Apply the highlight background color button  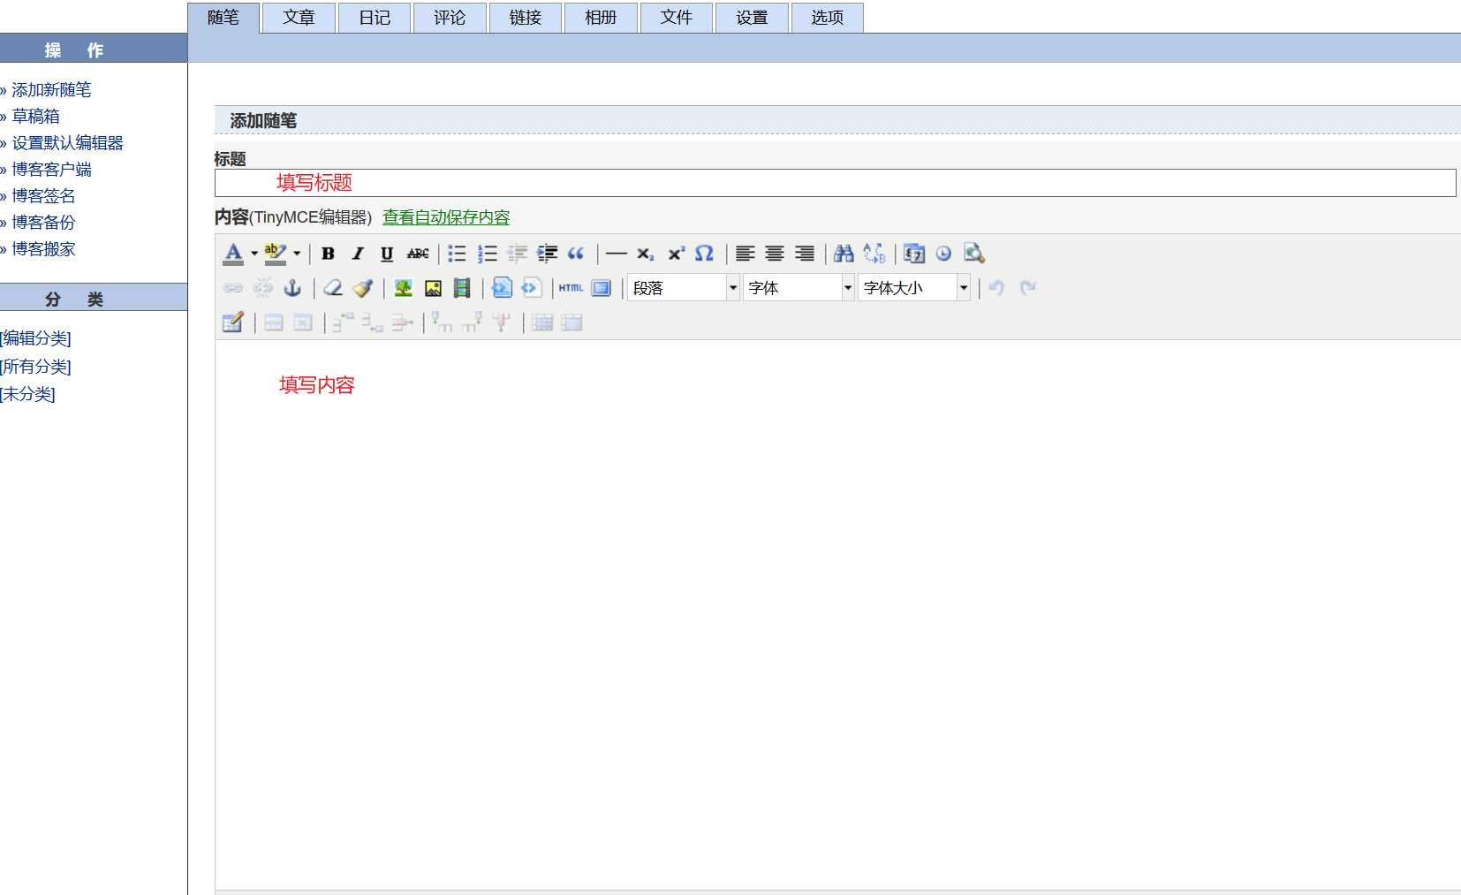(x=276, y=254)
